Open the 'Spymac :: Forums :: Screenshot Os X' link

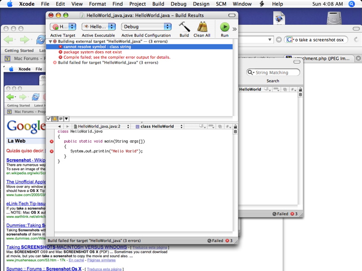[x=44, y=269]
